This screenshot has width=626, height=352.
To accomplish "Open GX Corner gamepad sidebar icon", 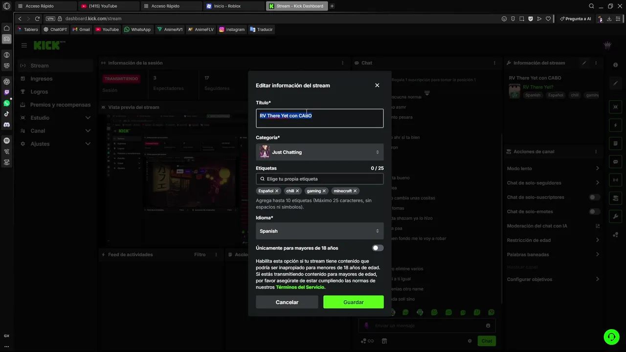I will pyautogui.click(x=6, y=39).
